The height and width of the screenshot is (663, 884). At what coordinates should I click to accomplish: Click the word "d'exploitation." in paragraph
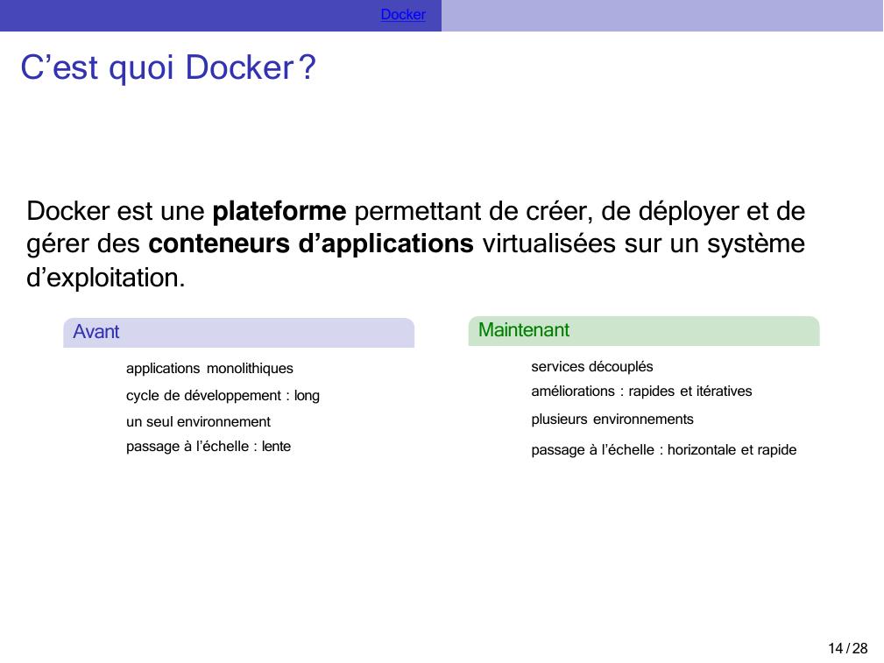click(x=106, y=279)
